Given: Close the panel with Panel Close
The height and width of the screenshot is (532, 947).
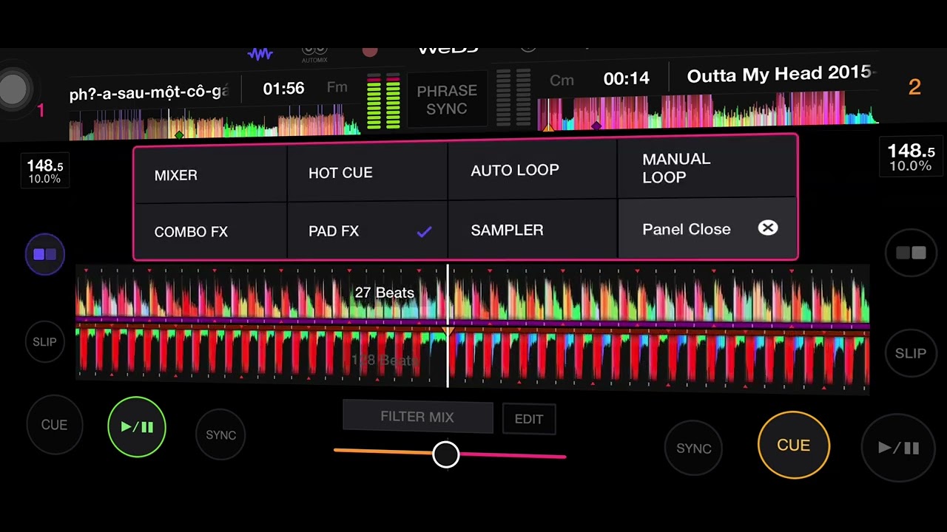Looking at the screenshot, I should [x=707, y=228].
